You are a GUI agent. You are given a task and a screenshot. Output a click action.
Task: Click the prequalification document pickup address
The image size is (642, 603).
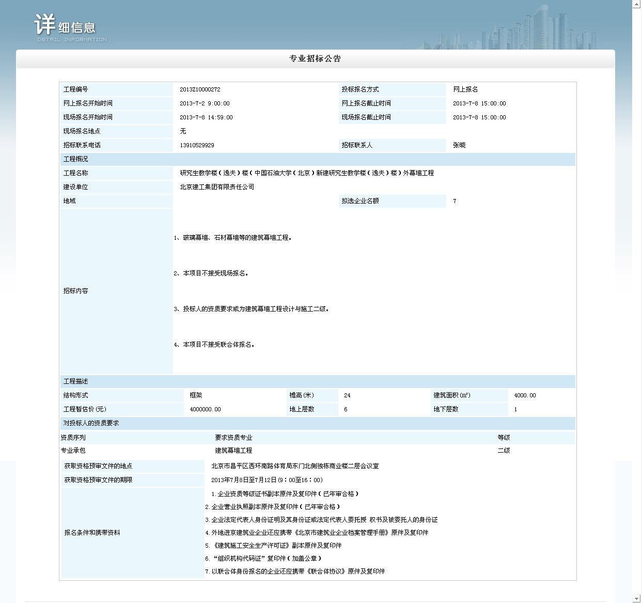tap(295, 466)
